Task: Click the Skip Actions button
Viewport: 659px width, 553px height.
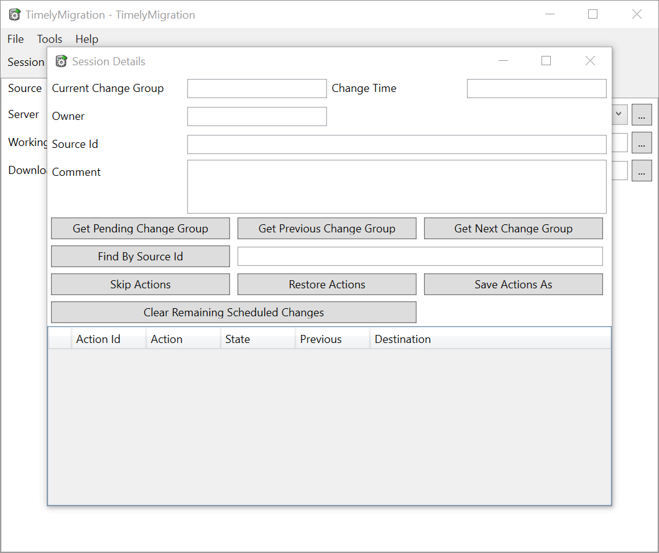Action: point(141,285)
